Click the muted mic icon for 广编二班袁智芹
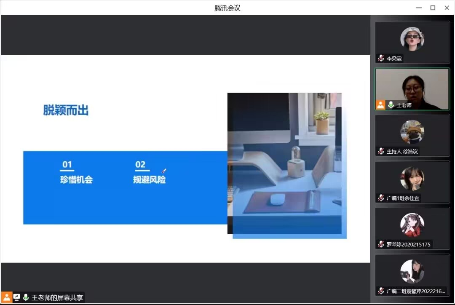The image size is (455, 305). 381,291
